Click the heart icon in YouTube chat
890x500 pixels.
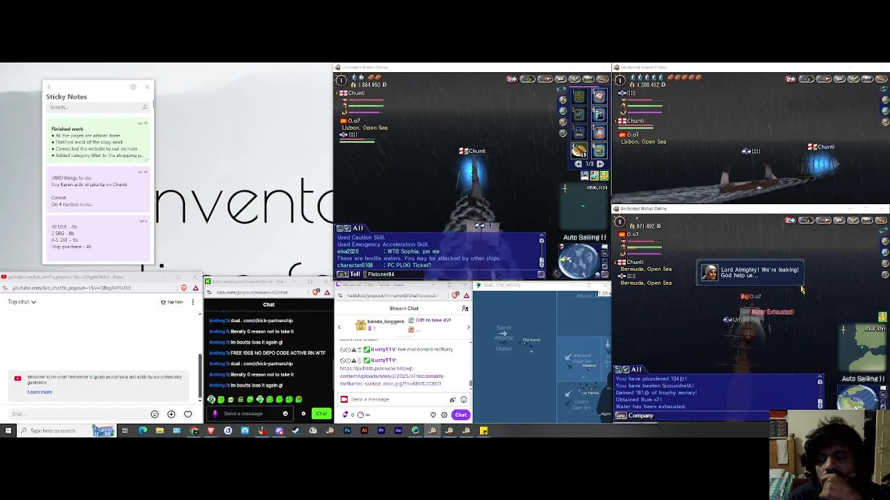coord(188,415)
